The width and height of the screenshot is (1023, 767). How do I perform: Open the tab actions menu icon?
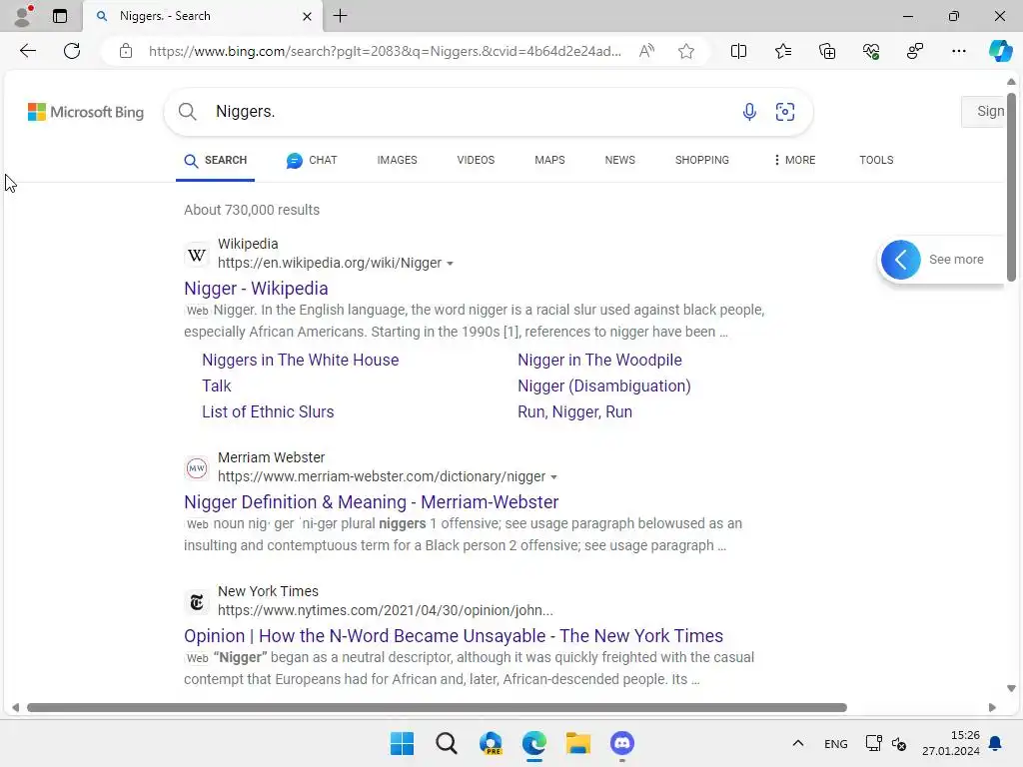pos(59,16)
